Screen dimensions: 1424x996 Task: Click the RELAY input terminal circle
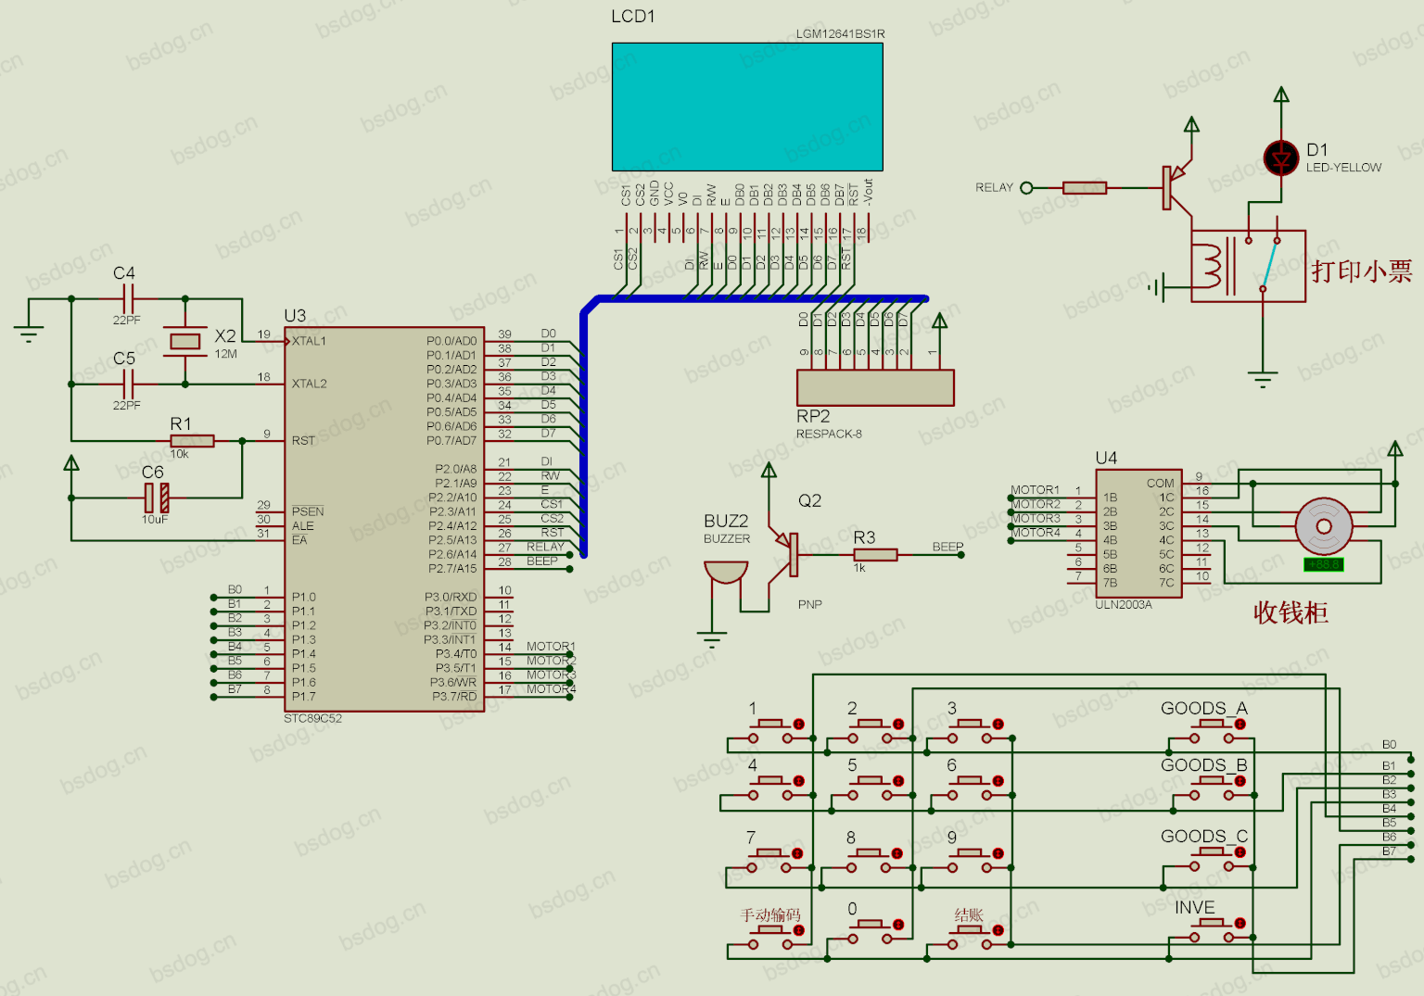(x=1026, y=187)
